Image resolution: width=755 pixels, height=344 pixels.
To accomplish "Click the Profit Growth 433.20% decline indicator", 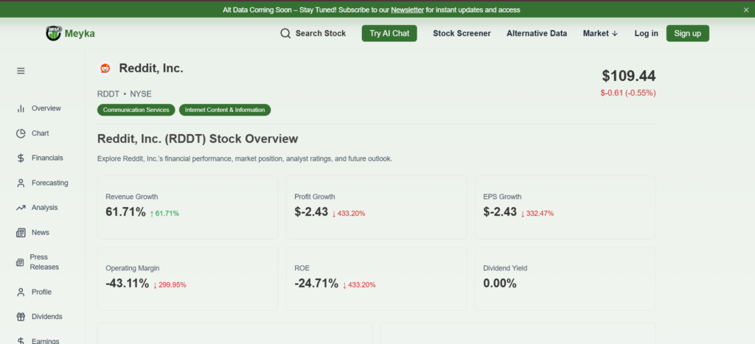I will (x=349, y=213).
